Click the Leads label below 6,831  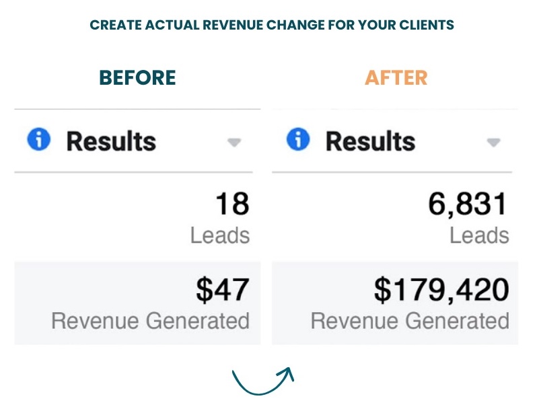point(479,235)
